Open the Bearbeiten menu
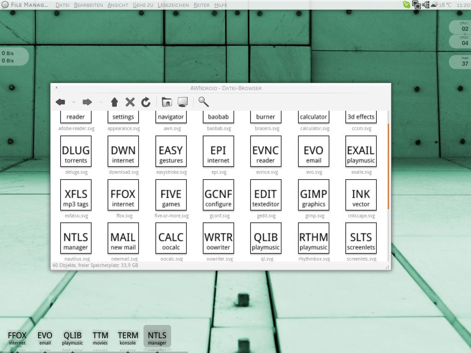Viewport: 471px width, 353px height. pyautogui.click(x=88, y=5)
